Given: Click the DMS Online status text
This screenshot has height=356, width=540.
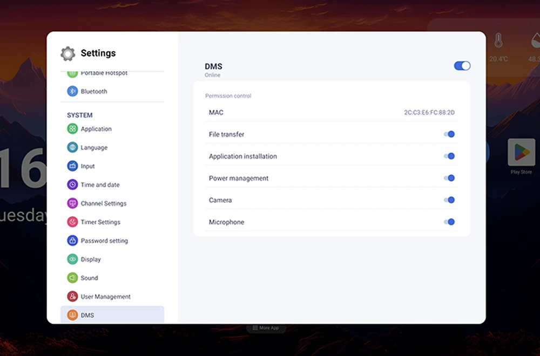Looking at the screenshot, I should [x=212, y=75].
